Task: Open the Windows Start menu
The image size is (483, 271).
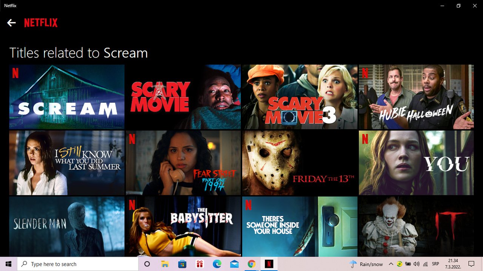Action: coord(8,264)
